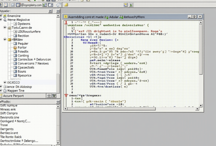
Task: Select the IDEXECO tree row
Action: tap(28, 82)
